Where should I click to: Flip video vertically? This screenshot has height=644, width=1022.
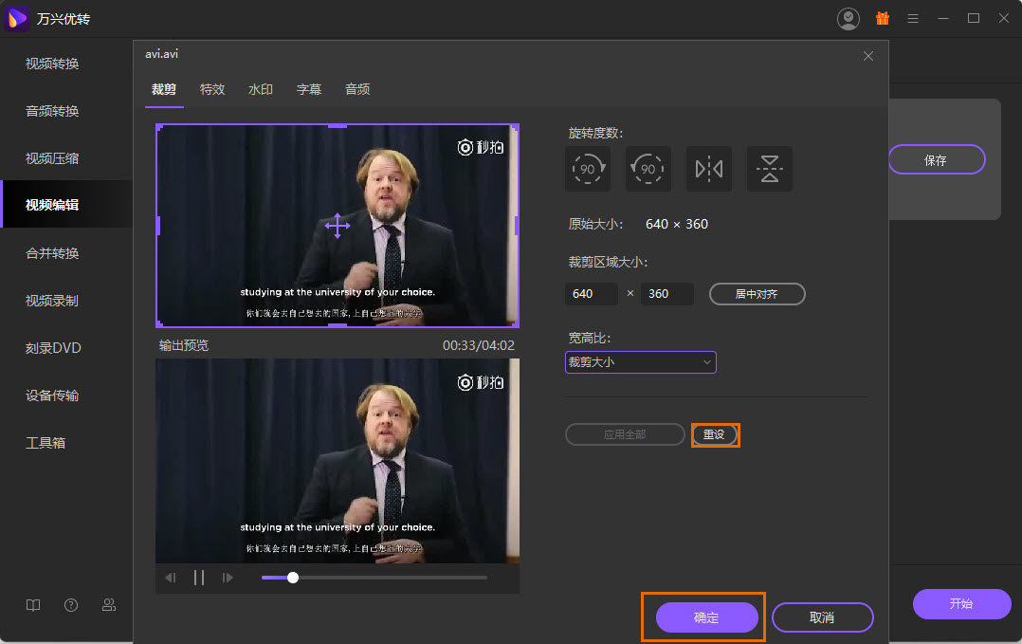[770, 169]
